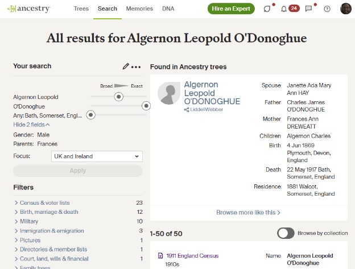Viewport: 355px width, 269px height.
Task: Click the 1911 England Census record icon
Action: [160, 256]
